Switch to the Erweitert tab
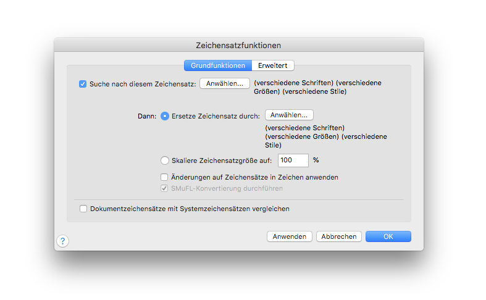This screenshot has height=300, width=486. pyautogui.click(x=273, y=65)
